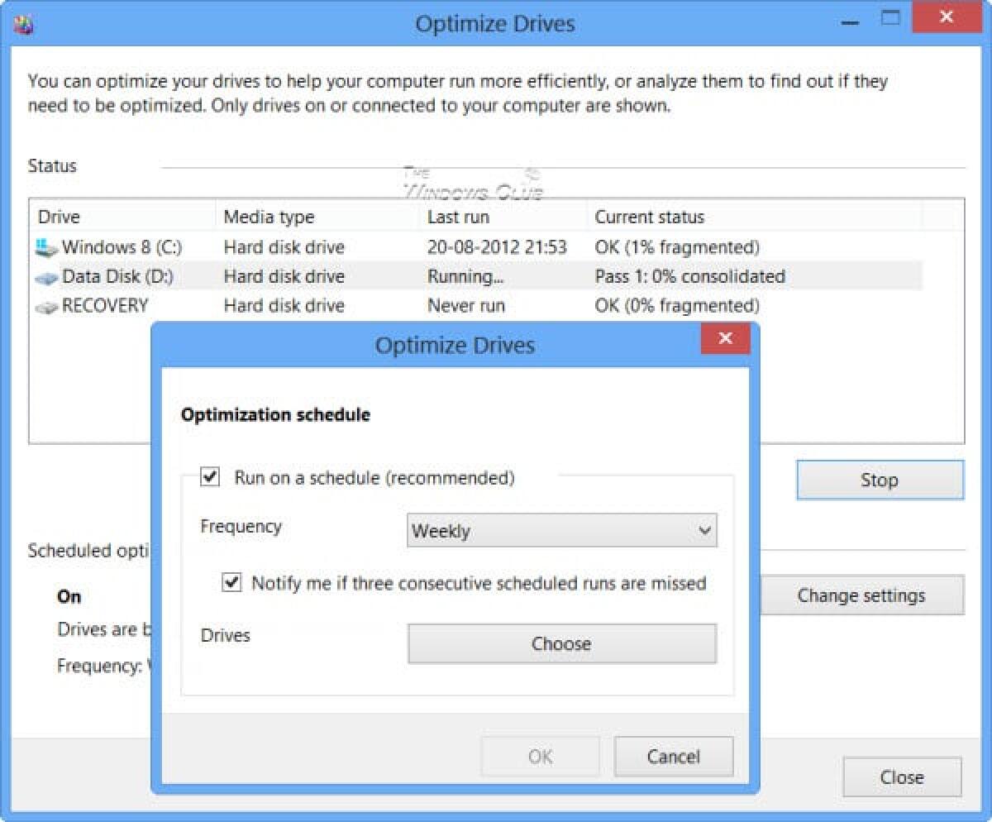The width and height of the screenshot is (992, 822).
Task: Click the RECOVERY drive icon
Action: coord(45,305)
